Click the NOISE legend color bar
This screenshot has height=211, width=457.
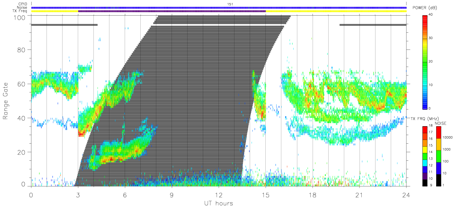pyautogui.click(x=438, y=156)
